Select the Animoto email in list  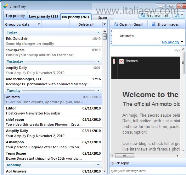point(54,99)
